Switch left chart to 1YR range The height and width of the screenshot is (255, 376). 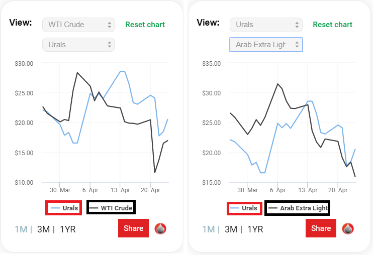pos(68,229)
